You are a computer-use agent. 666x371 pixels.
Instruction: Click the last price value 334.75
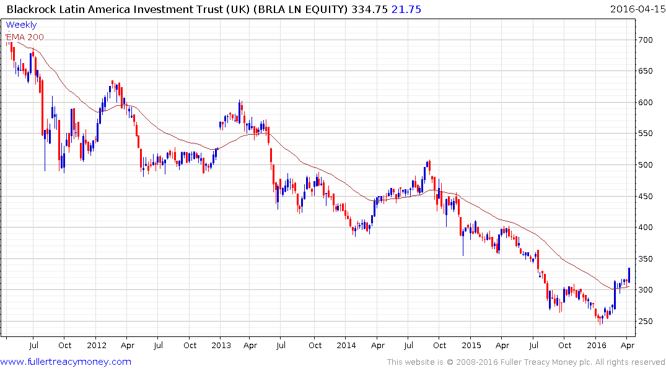pyautogui.click(x=369, y=9)
